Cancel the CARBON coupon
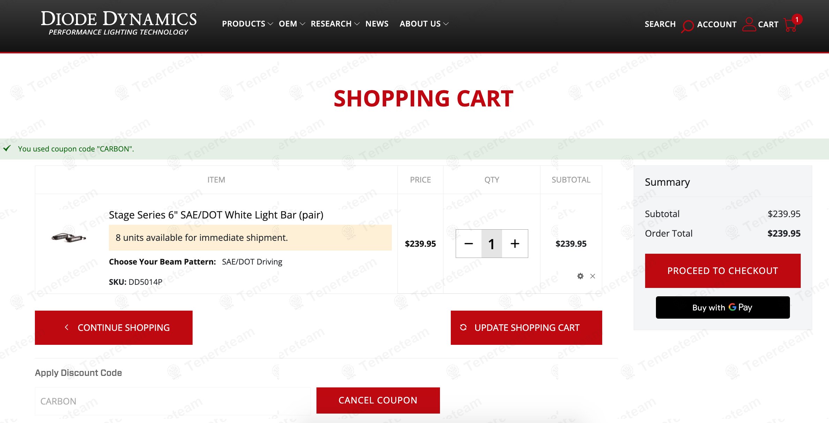The width and height of the screenshot is (829, 423). pyautogui.click(x=378, y=400)
